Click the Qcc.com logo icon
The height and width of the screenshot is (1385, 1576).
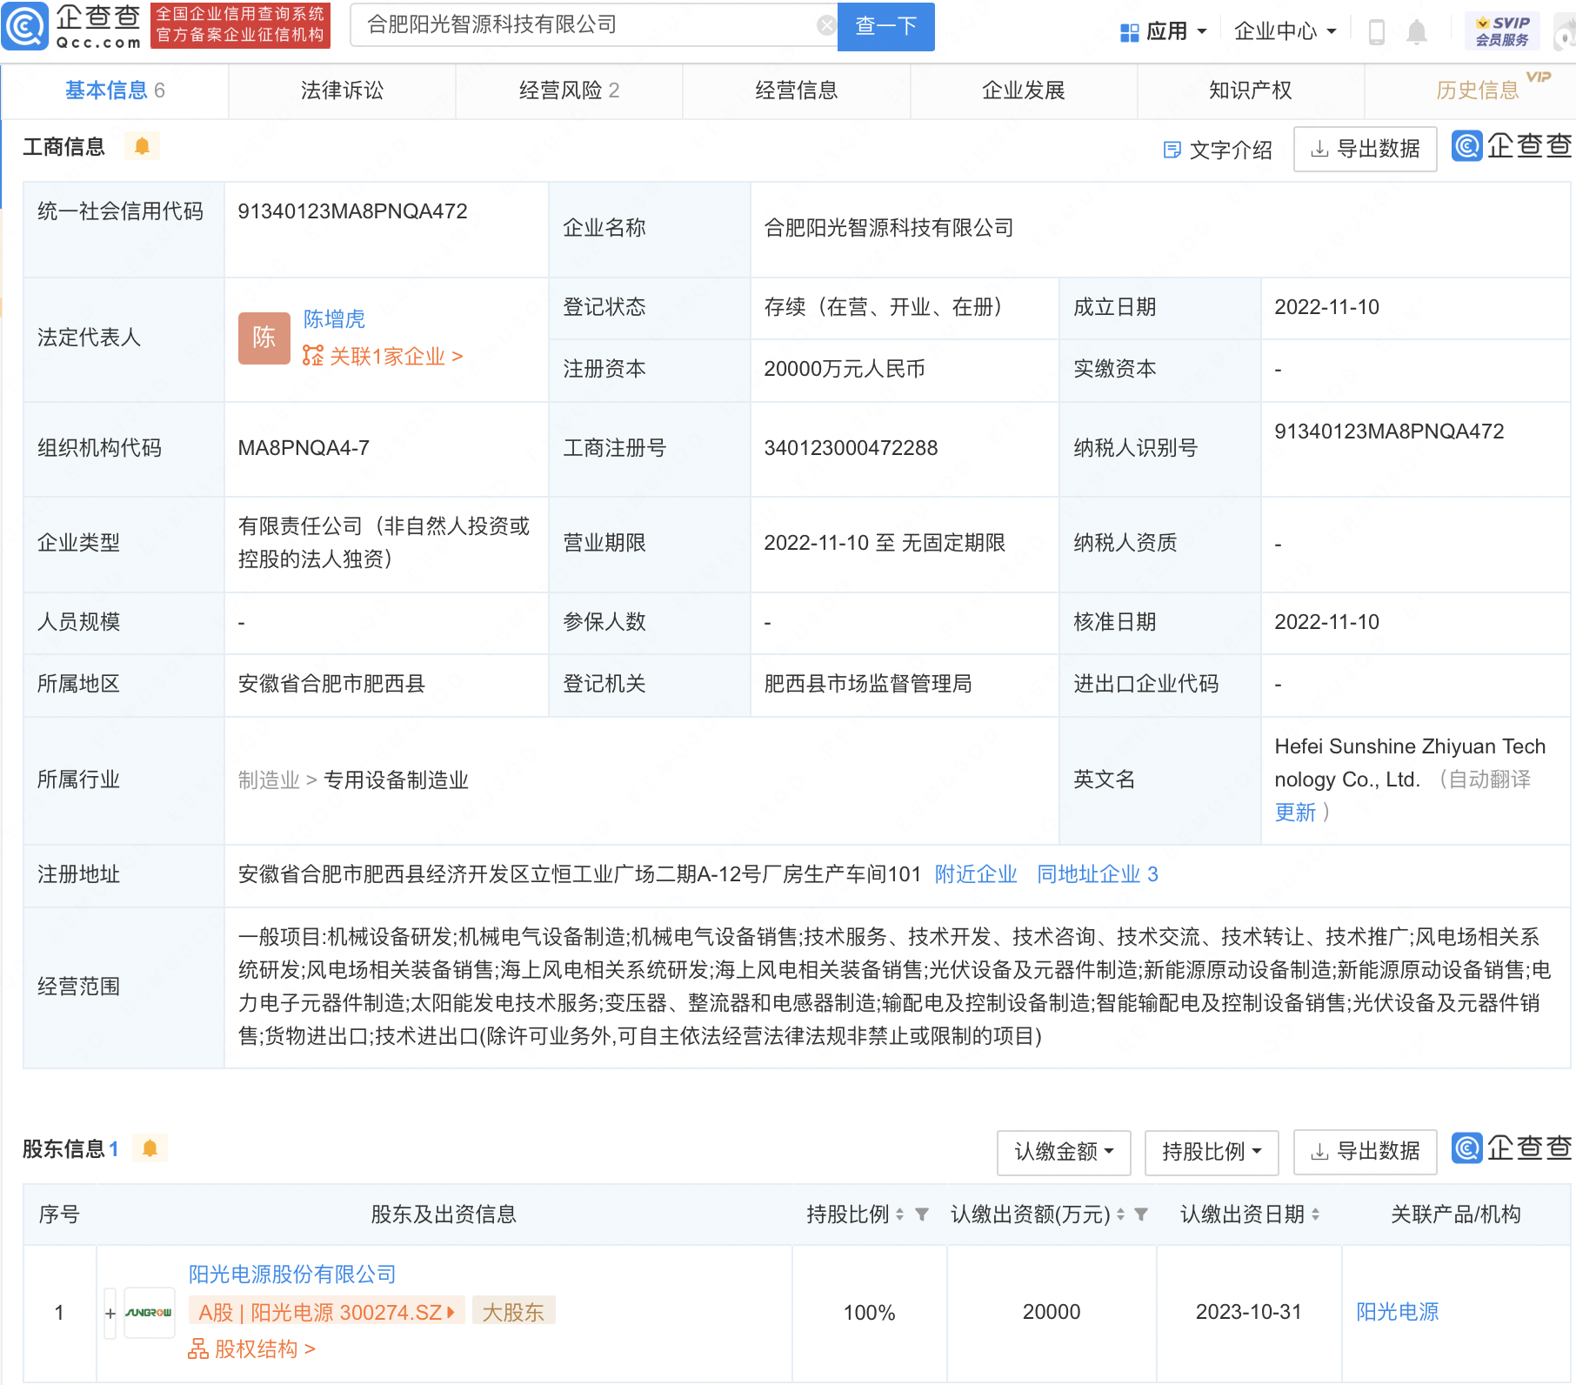coord(25,26)
